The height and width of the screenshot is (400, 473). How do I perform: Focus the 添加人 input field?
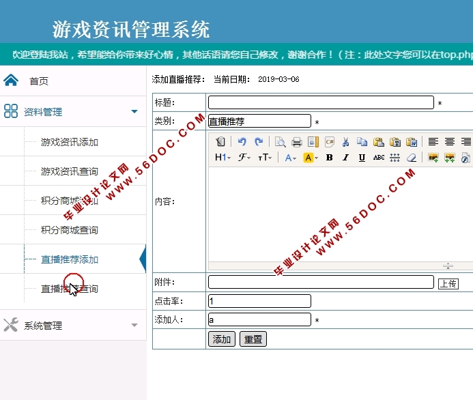259,319
